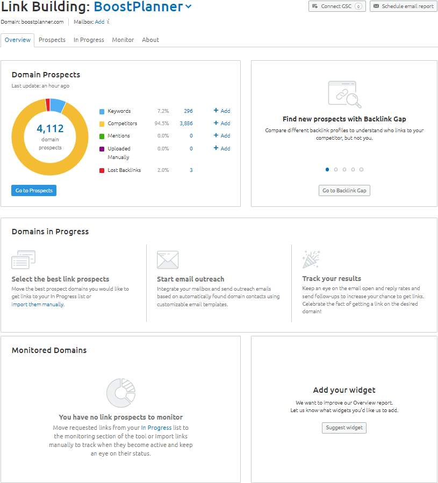Screen dimensions: 438x483
Task: Click the info icon beside Mailbox Add
Action: [x=108, y=21]
